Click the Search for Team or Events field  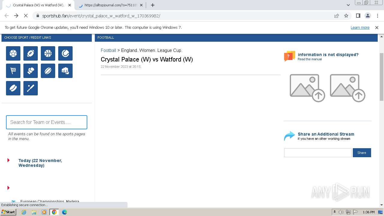pos(46,122)
